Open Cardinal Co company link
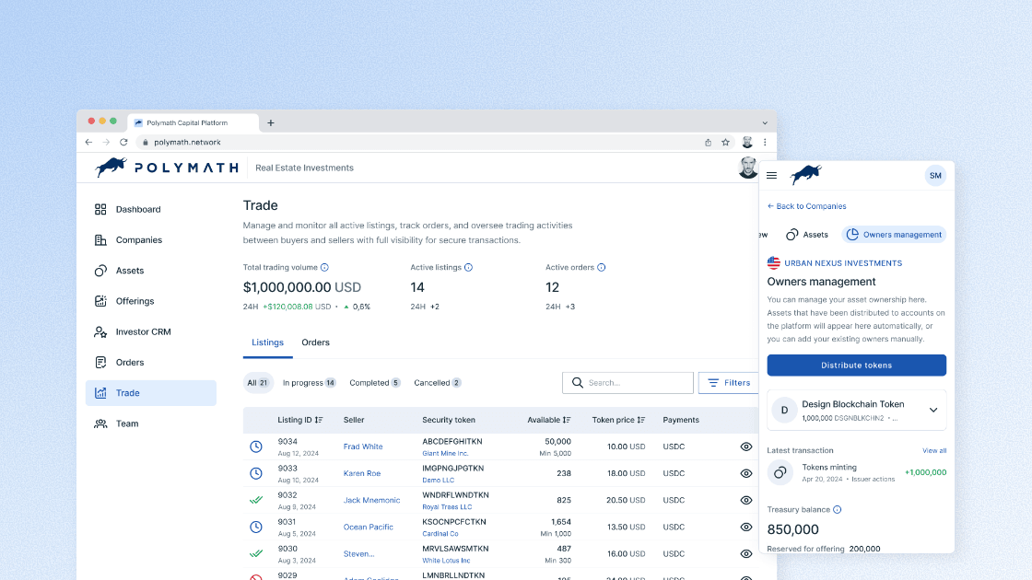Screen dimensions: 1032x580 [x=440, y=533]
